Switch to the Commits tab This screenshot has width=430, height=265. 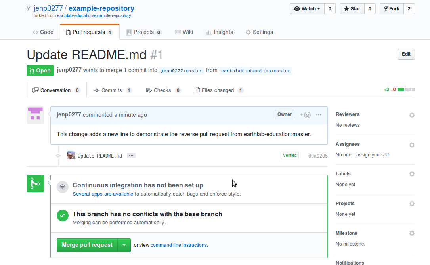click(113, 90)
